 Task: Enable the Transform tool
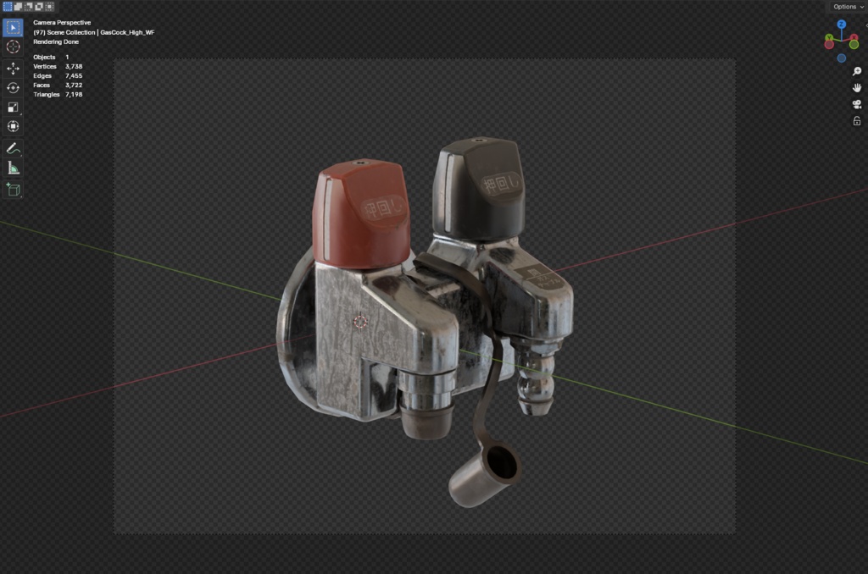(x=14, y=127)
